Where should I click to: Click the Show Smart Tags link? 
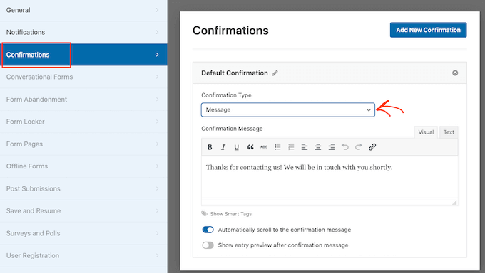231,214
